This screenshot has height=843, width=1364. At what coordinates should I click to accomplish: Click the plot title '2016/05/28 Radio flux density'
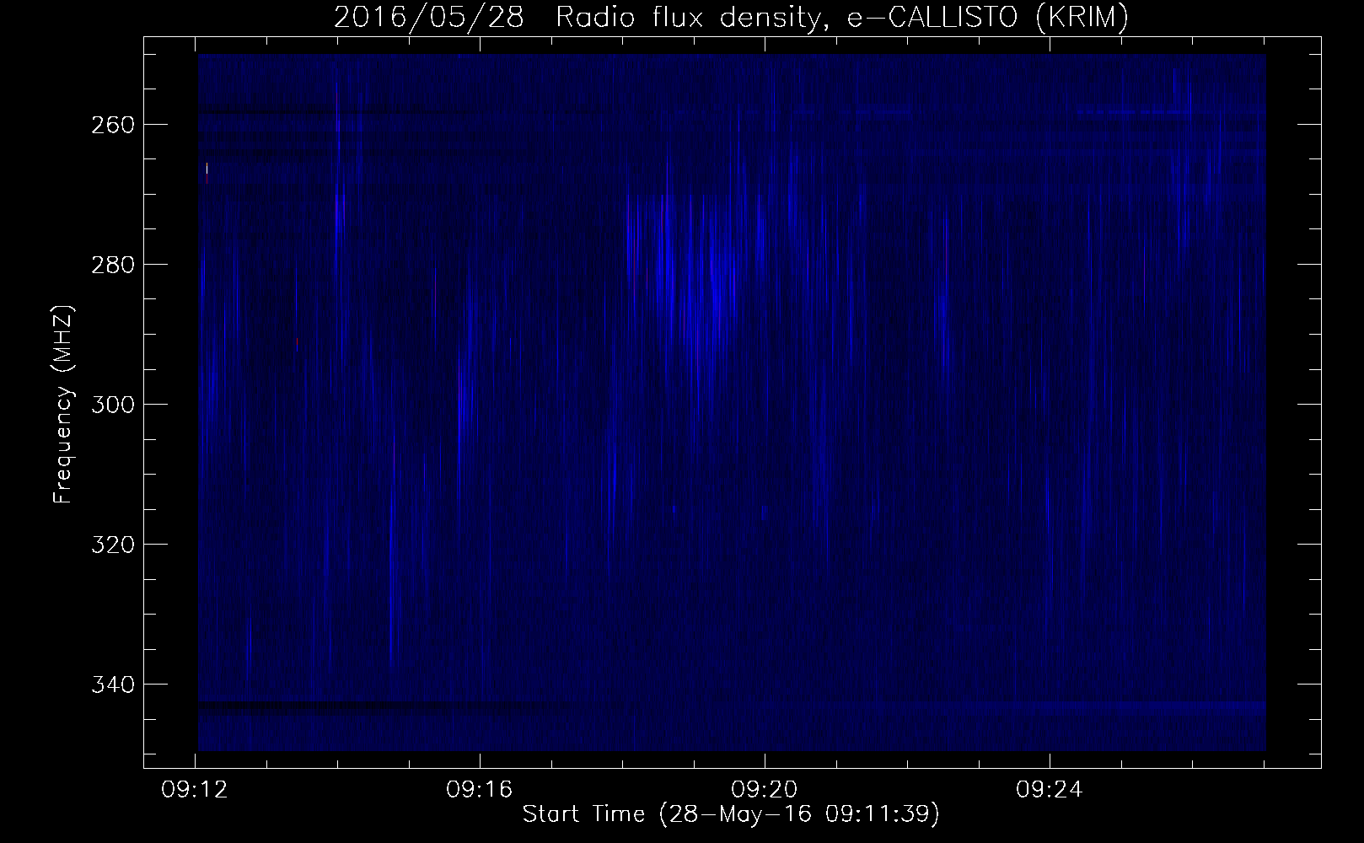click(730, 17)
